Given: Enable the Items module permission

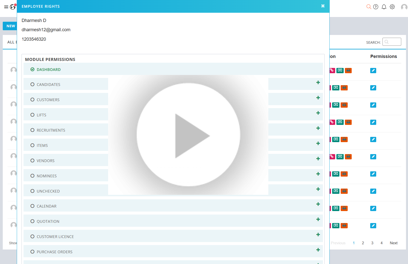Looking at the screenshot, I should [x=32, y=145].
